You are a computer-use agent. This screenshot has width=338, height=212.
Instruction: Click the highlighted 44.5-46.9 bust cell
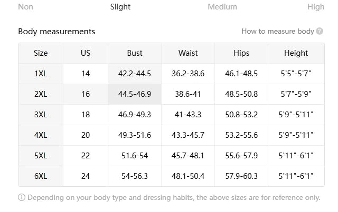point(135,94)
